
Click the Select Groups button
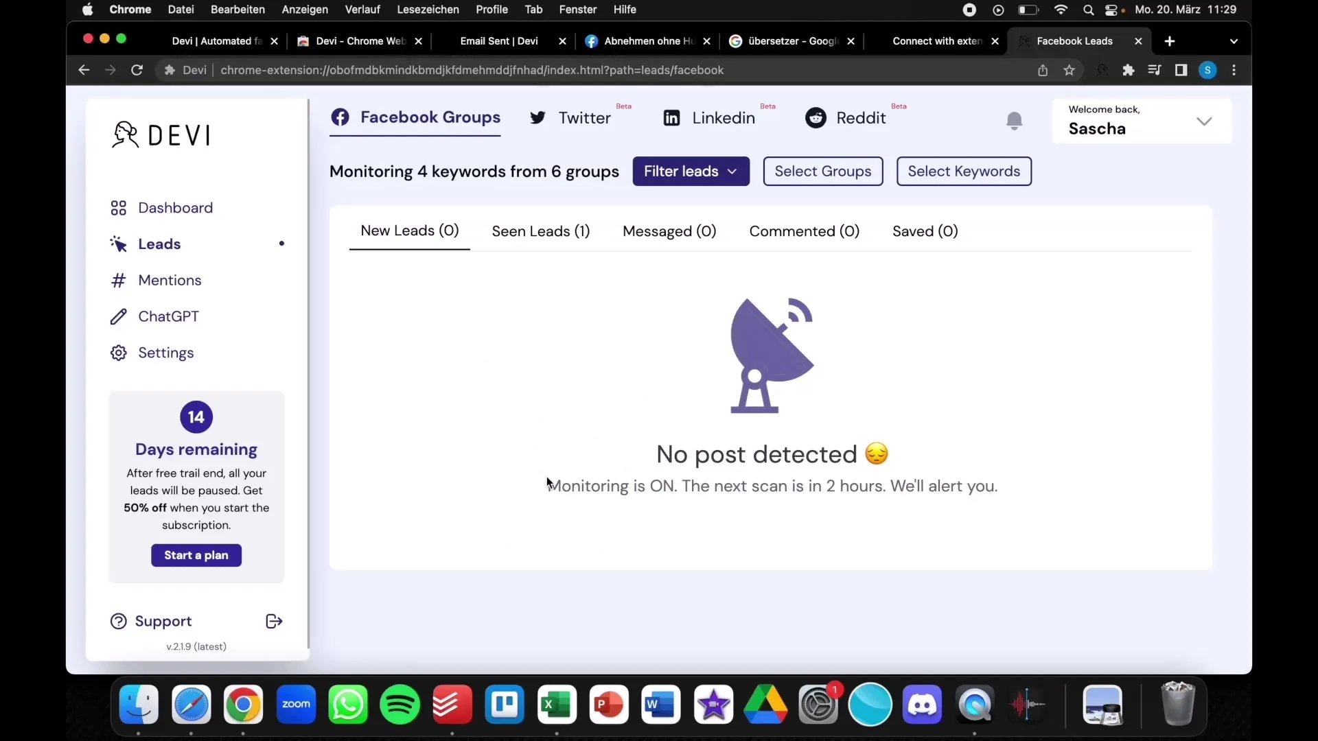[x=823, y=171]
